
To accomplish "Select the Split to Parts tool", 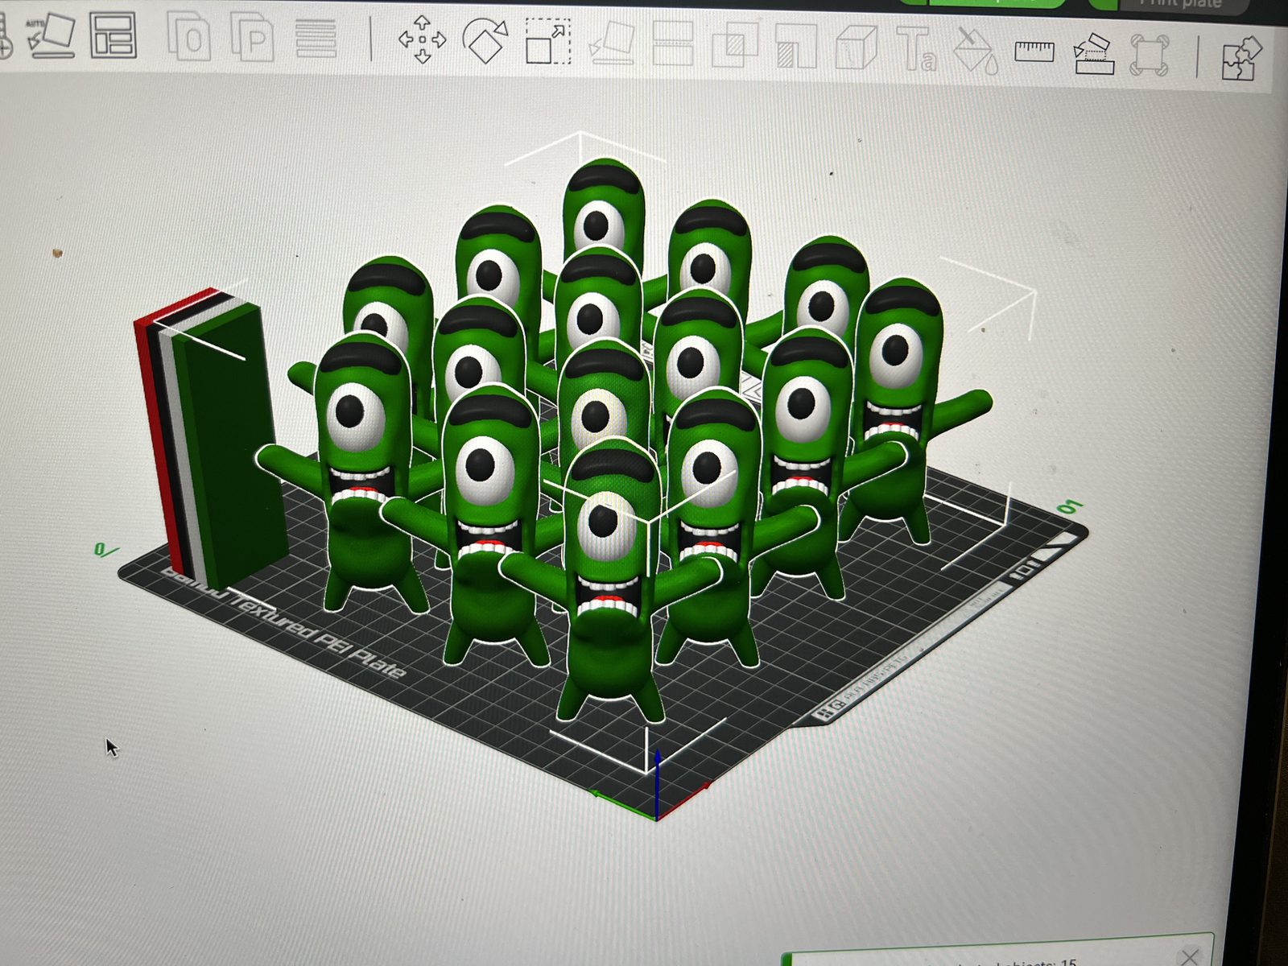I will (x=252, y=37).
